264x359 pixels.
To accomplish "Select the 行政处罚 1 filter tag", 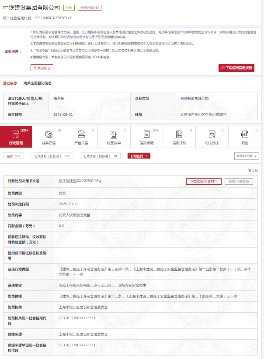I will click(139, 156).
